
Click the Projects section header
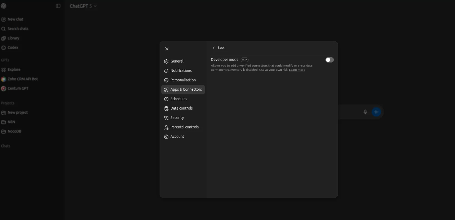[8, 103]
